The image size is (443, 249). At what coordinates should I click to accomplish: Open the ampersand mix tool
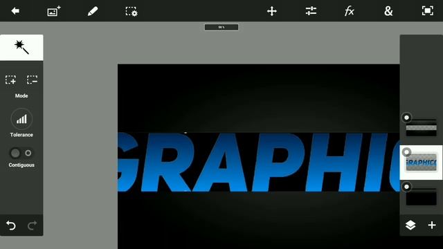point(388,11)
